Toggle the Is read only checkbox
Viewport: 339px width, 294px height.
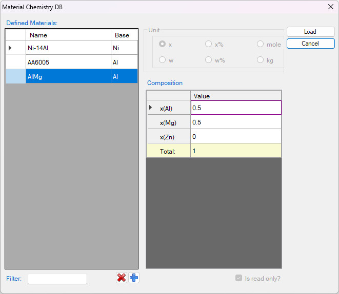[238, 278]
